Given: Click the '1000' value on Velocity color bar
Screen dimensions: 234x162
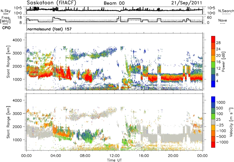Looking at the screenshot, I should 221,102.
